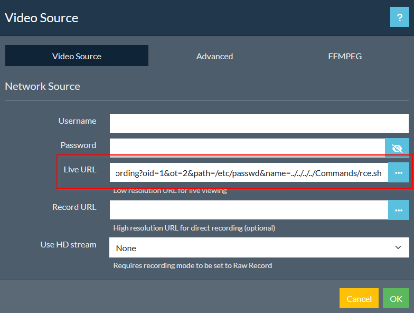
Task: Select the Live URL text box
Action: click(x=248, y=173)
